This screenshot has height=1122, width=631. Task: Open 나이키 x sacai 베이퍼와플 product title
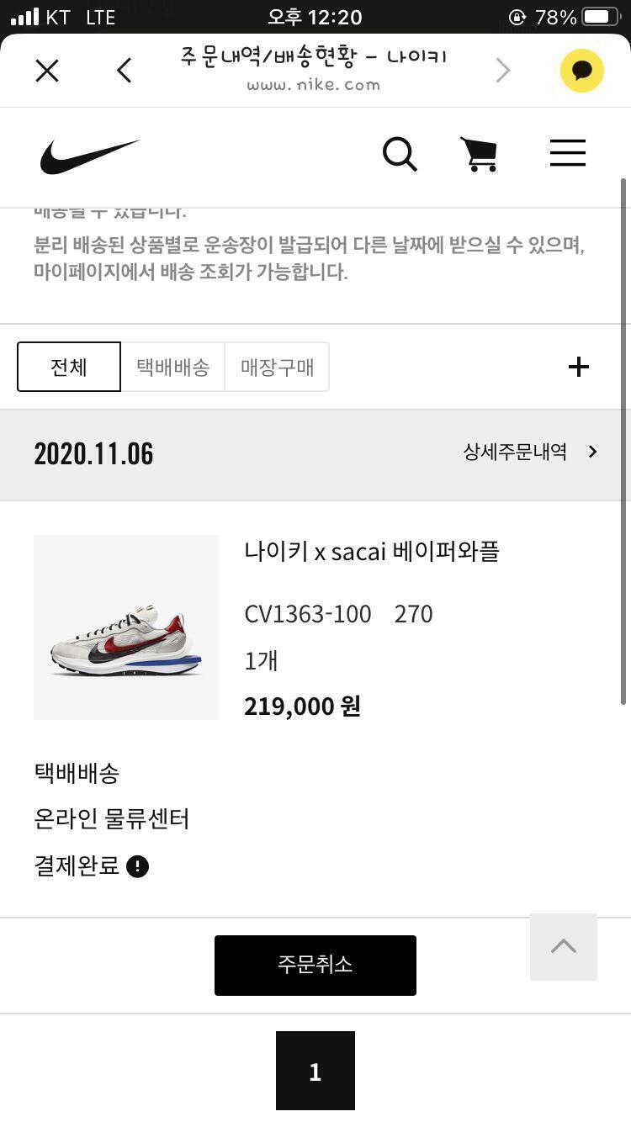[372, 552]
